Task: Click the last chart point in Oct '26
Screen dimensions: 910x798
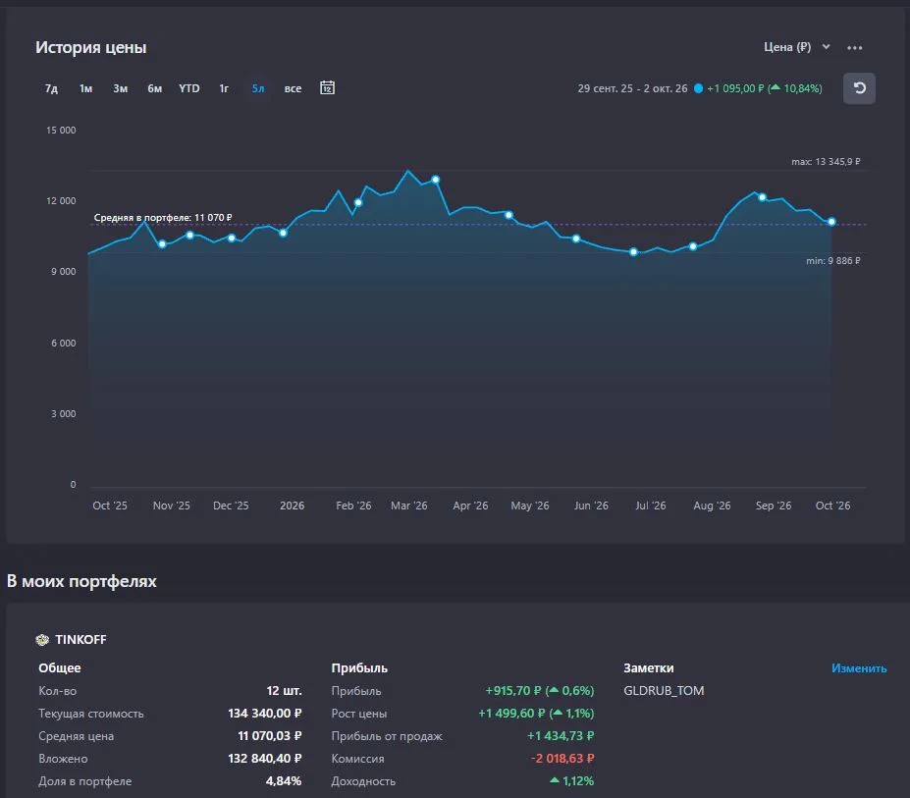Action: [x=831, y=222]
